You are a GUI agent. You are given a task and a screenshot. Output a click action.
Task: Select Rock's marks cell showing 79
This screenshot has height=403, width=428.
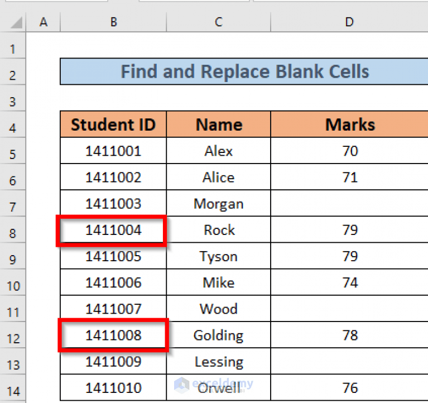click(x=349, y=229)
